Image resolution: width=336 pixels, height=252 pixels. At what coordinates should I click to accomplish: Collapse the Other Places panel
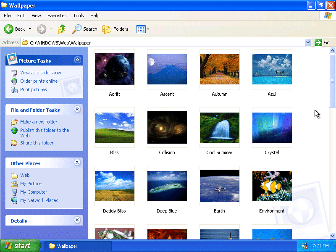(x=77, y=163)
